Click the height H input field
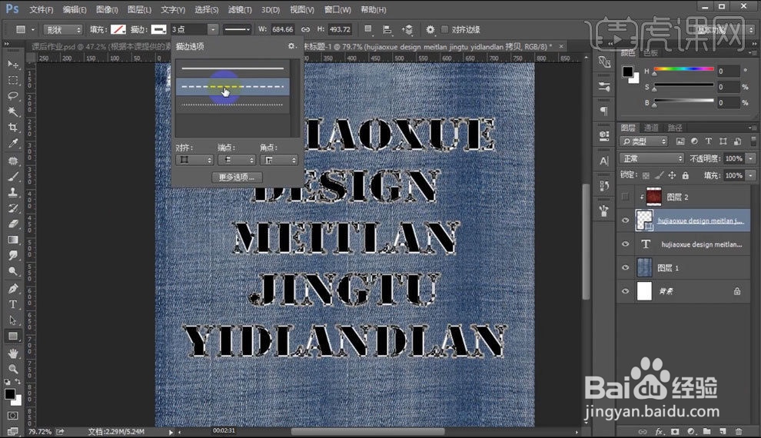 (x=340, y=30)
